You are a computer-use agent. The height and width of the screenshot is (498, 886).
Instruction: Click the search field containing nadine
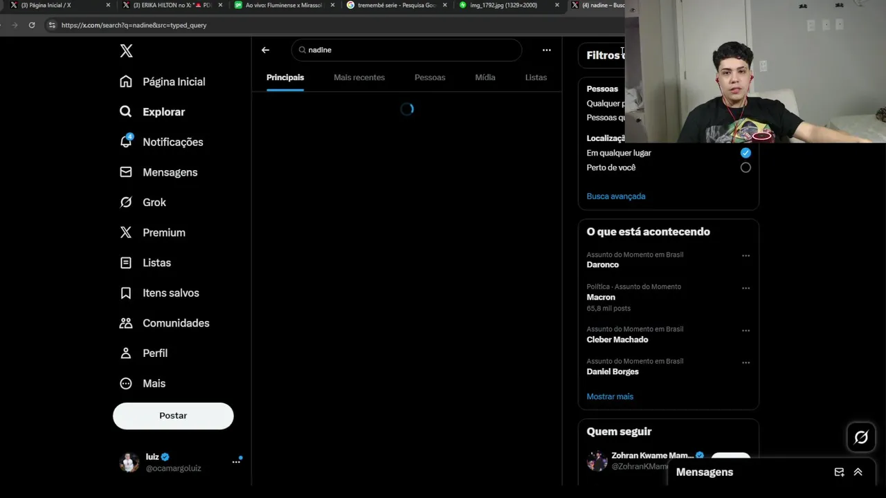click(406, 50)
